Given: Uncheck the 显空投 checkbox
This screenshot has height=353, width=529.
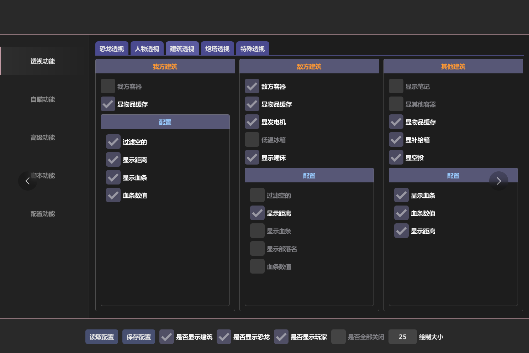Looking at the screenshot, I should [x=396, y=157].
